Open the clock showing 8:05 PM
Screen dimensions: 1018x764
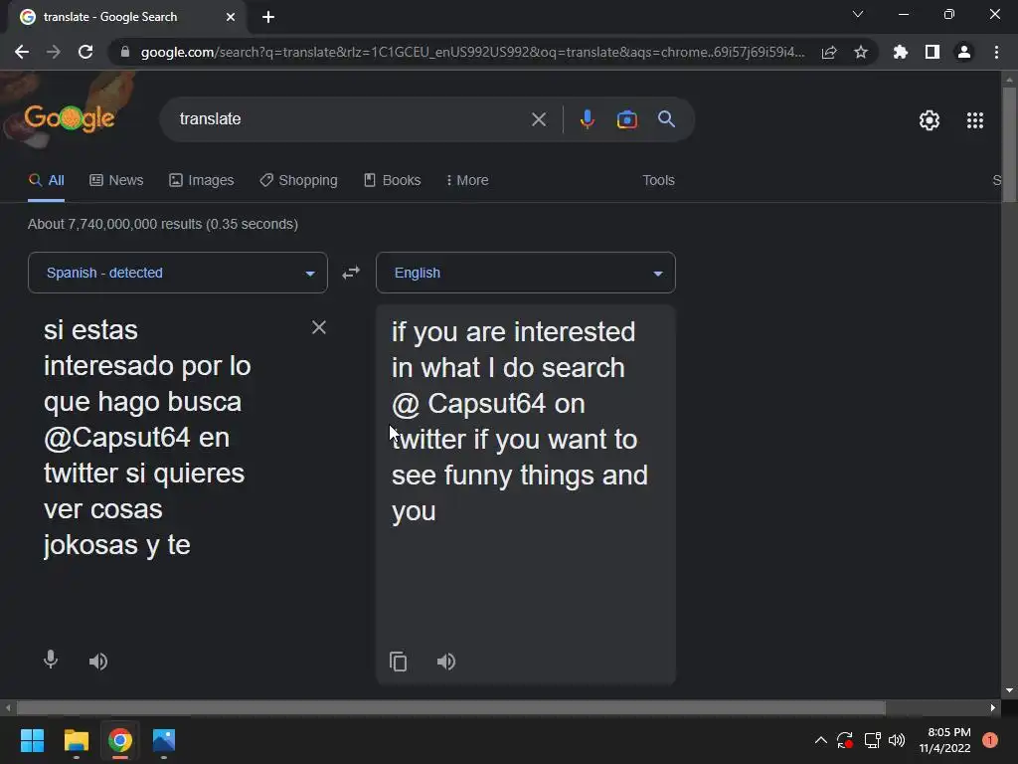(x=944, y=740)
